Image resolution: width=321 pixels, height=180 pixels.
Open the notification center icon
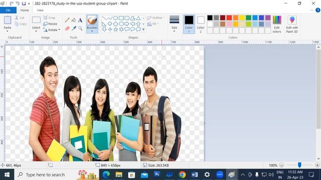point(311,174)
